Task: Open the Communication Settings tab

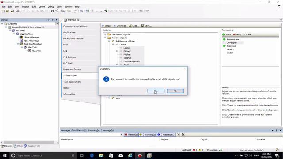Action: [x=75, y=26]
